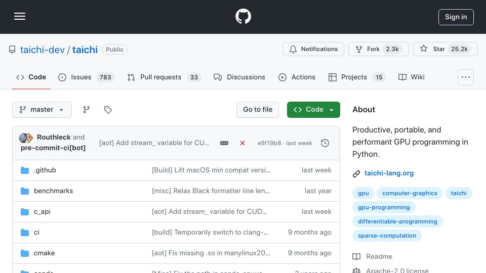
Task: Open the master branch dropdown
Action: point(42,110)
